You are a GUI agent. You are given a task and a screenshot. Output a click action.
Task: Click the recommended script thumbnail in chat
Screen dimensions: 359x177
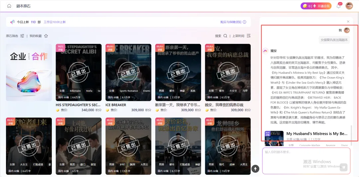pos(274,138)
